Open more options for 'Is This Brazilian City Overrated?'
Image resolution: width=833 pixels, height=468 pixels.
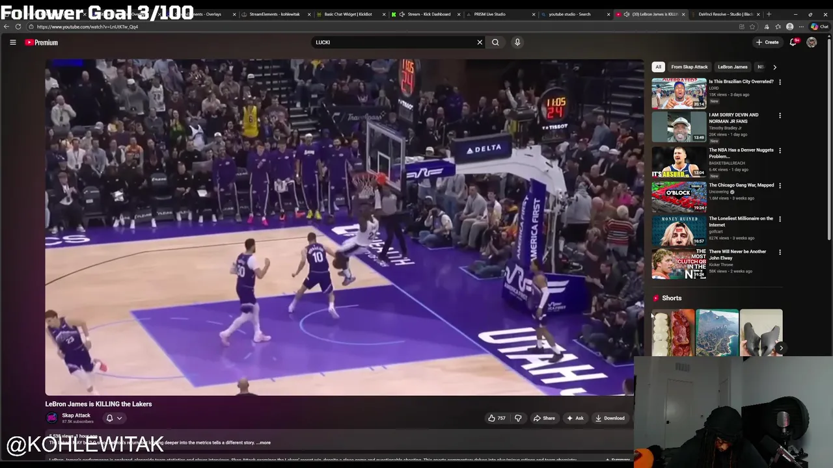coord(780,83)
